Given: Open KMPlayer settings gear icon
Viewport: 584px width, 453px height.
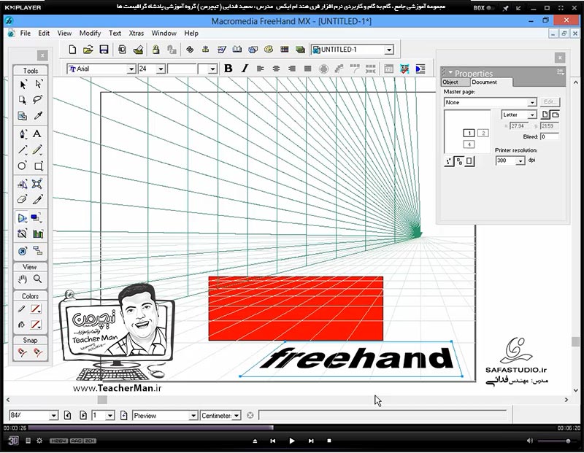Looking at the screenshot, I should [x=39, y=441].
